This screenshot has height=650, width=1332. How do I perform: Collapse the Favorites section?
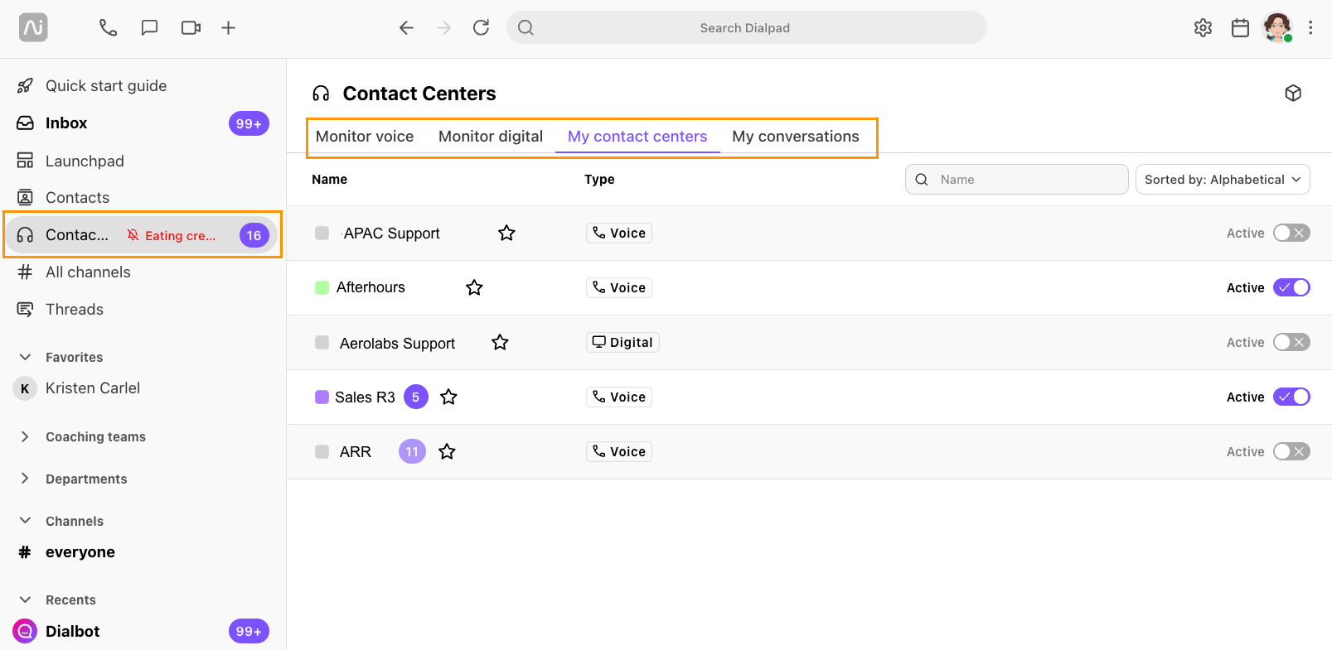(x=25, y=357)
